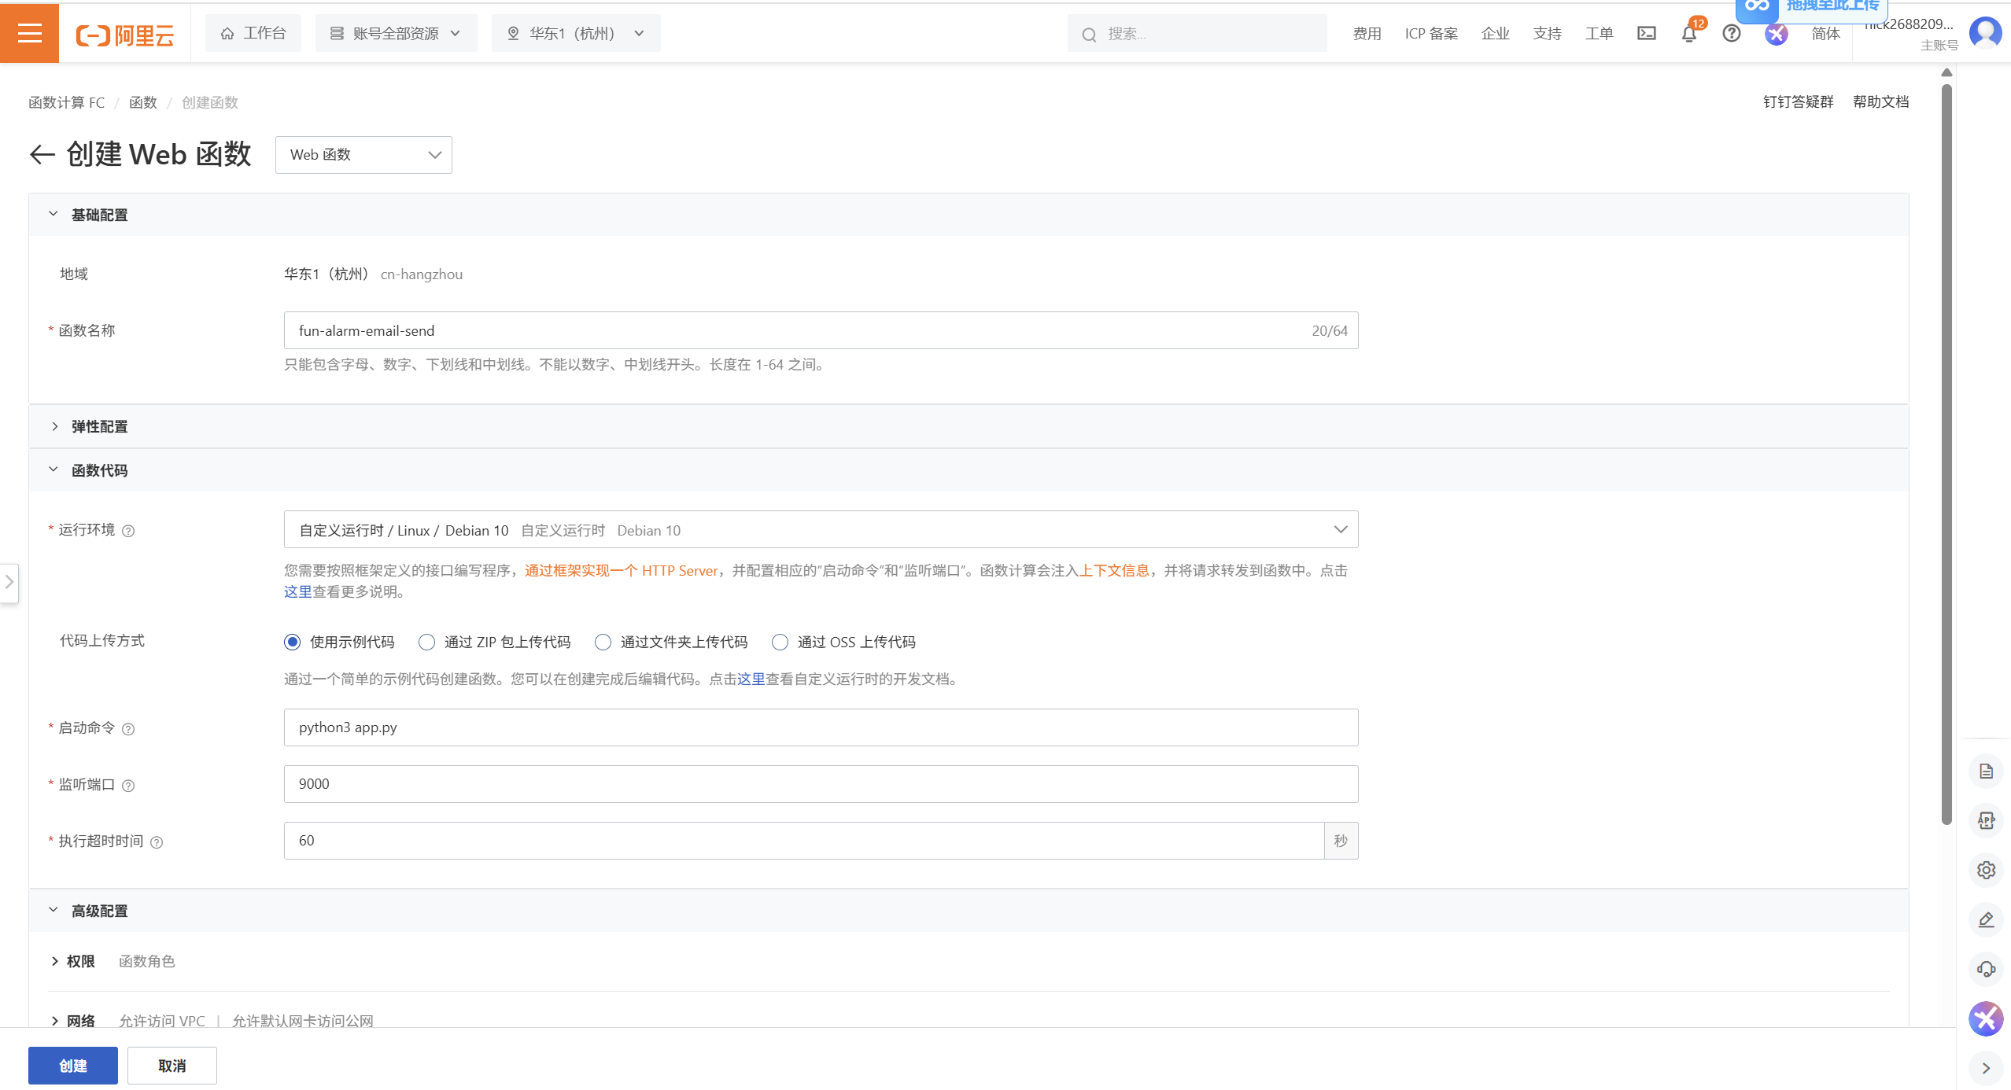Open the settings gear in right sidebar
The image size is (2011, 1090).
pyautogui.click(x=1986, y=871)
